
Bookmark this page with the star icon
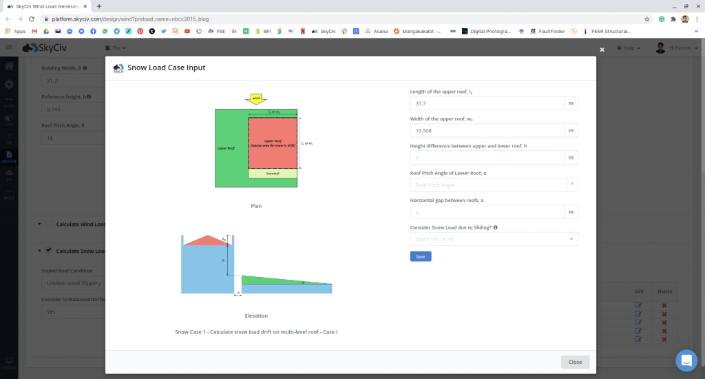pyautogui.click(x=647, y=19)
